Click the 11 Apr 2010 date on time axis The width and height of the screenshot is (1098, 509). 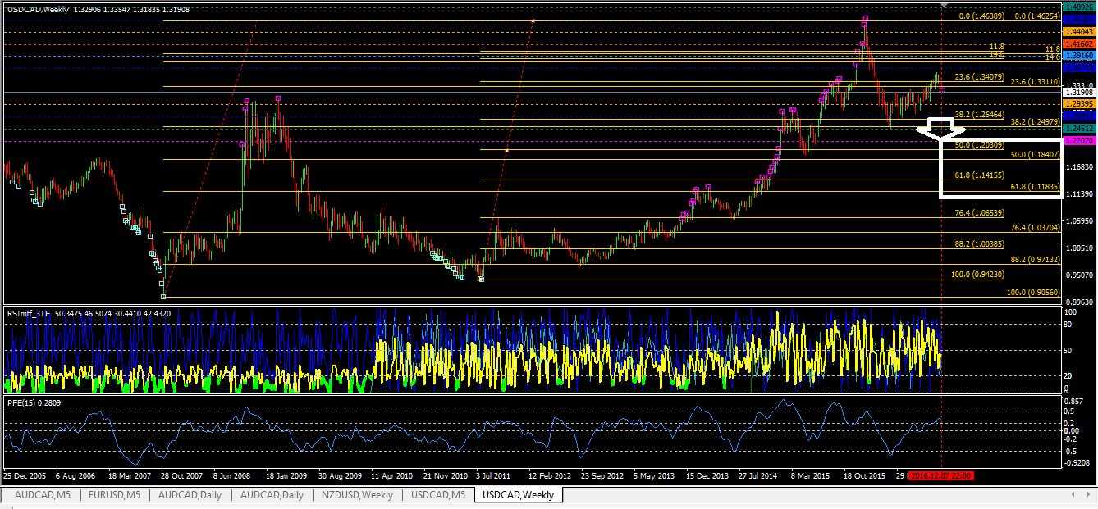pyautogui.click(x=391, y=475)
